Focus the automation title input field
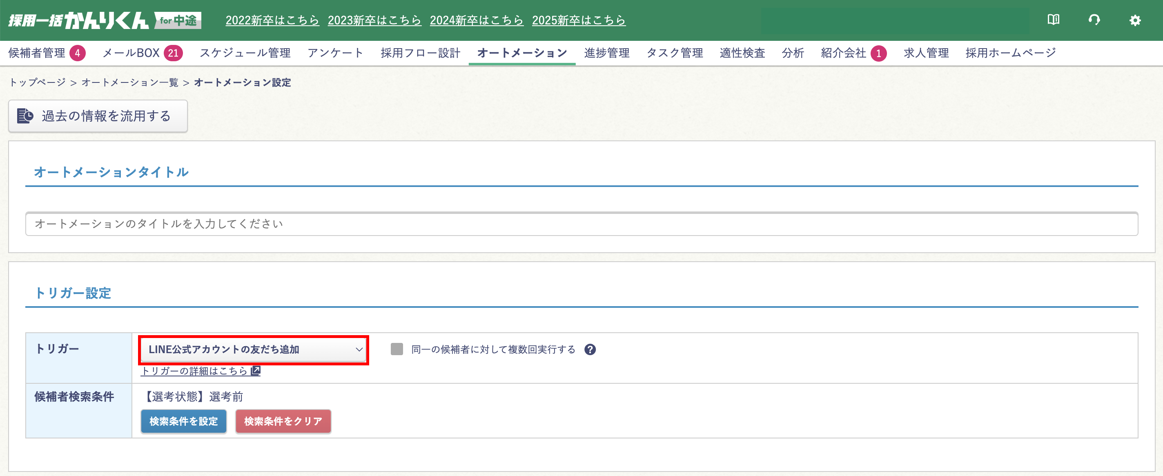The width and height of the screenshot is (1163, 476). 581,224
